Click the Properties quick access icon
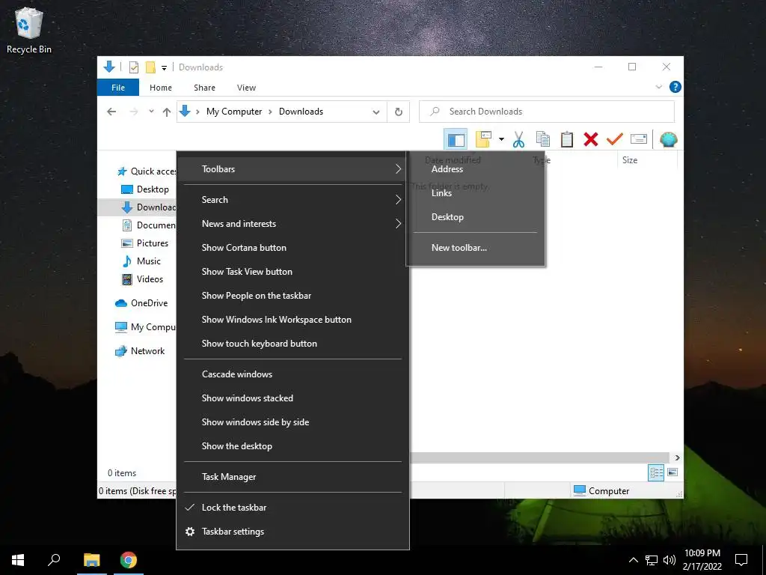This screenshot has height=575, width=766. pyautogui.click(x=133, y=67)
